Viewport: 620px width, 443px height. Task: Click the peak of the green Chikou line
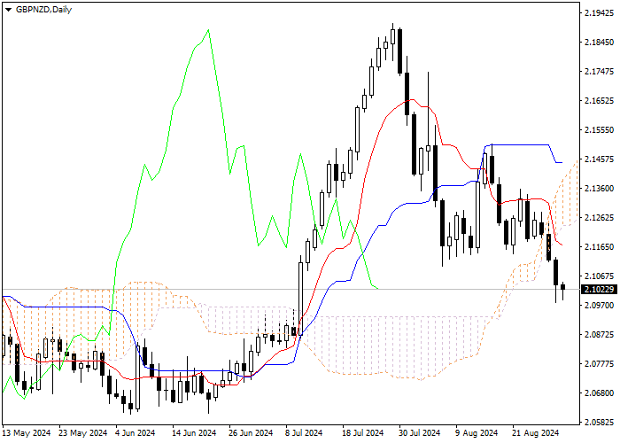click(x=208, y=30)
